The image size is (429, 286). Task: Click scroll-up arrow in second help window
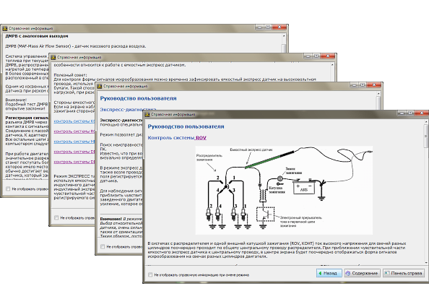[x=332, y=65]
